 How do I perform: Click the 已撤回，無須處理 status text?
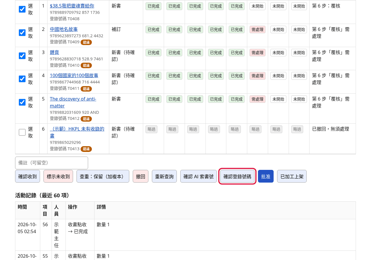tap(331, 129)
